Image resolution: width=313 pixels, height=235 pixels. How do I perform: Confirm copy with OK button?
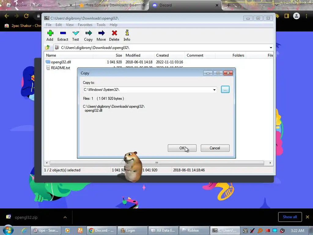182,148
